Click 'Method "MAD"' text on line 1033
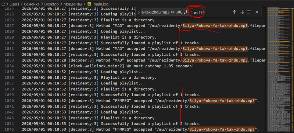 coord(110,60)
